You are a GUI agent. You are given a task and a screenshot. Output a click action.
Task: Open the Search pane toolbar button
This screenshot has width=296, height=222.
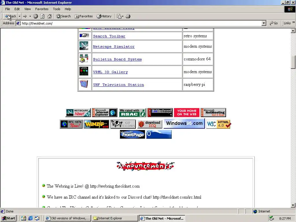coord(63,16)
